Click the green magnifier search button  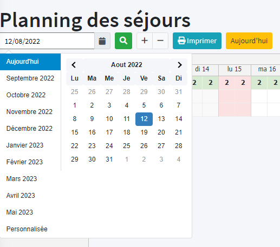(x=123, y=41)
